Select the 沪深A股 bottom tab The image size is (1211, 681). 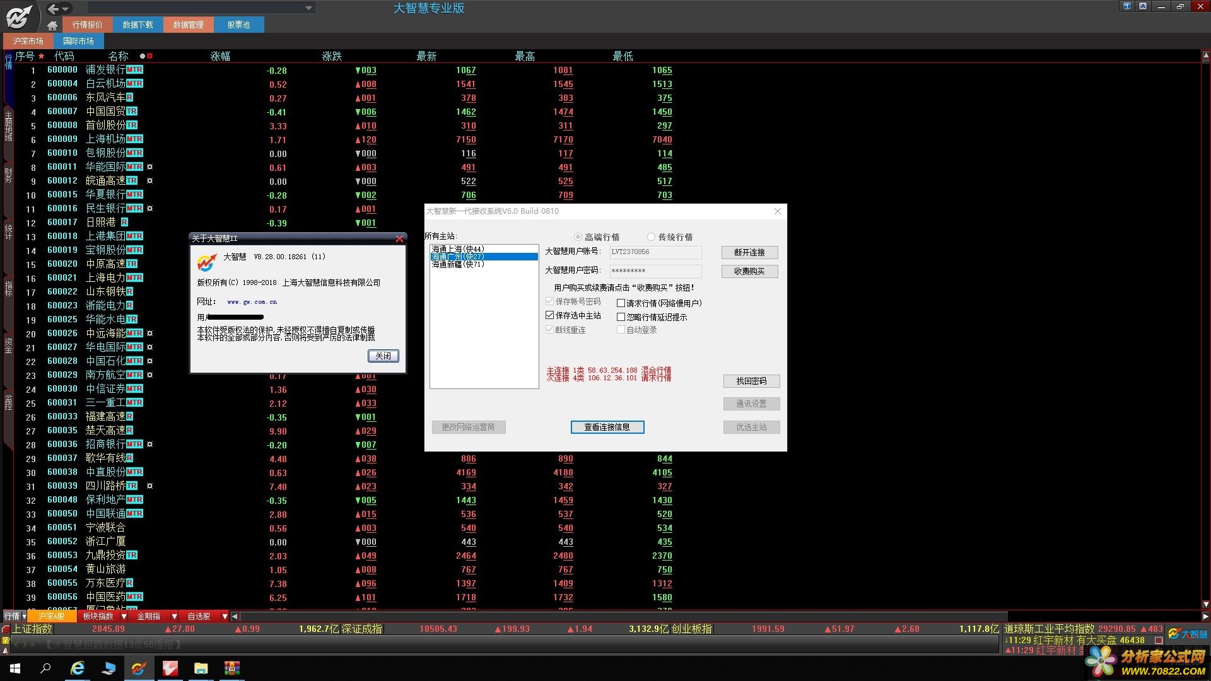[x=51, y=616]
